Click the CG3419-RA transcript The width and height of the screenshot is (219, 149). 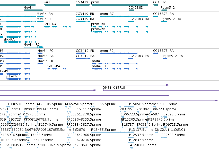pos(83,22)
